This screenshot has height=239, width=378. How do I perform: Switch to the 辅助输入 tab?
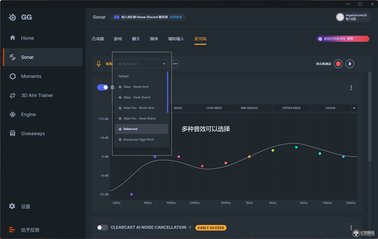[176, 39]
